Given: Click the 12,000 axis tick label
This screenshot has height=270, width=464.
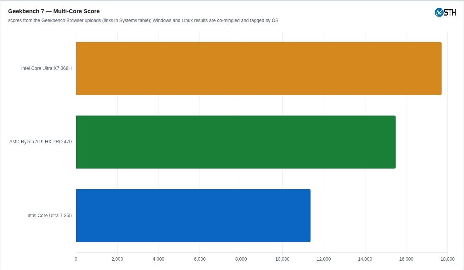Looking at the screenshot, I should (x=324, y=259).
